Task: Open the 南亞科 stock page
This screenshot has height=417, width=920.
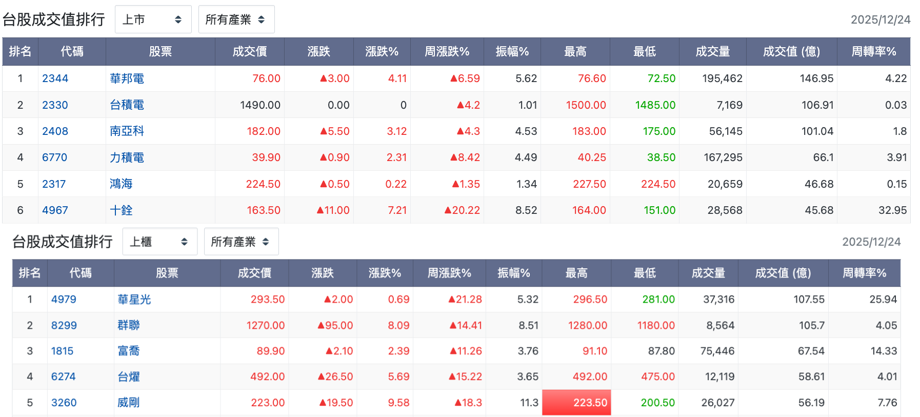Action: (127, 131)
